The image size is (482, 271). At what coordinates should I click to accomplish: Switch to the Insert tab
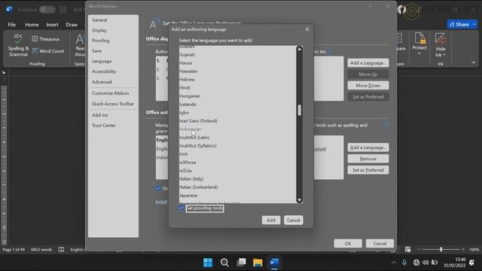click(x=52, y=25)
